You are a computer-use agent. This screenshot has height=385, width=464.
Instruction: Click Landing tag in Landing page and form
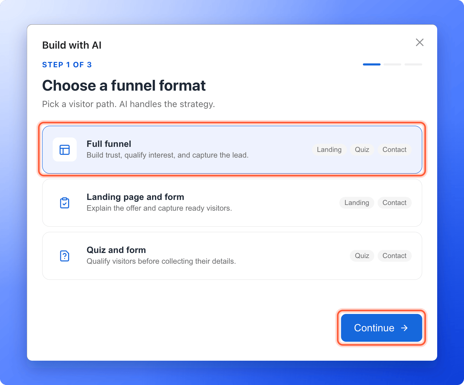(357, 203)
